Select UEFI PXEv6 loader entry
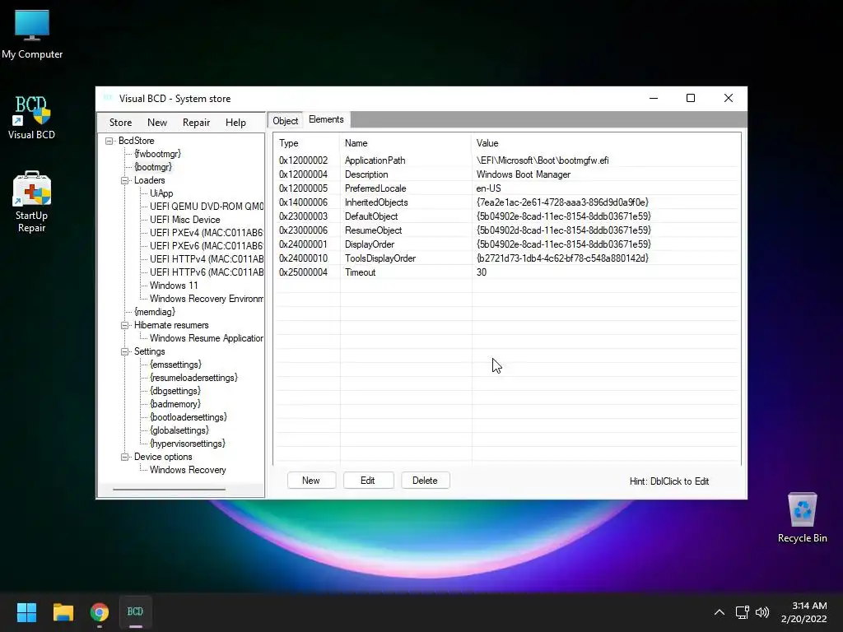Screen dimensions: 843x632 pyautogui.click(x=207, y=246)
